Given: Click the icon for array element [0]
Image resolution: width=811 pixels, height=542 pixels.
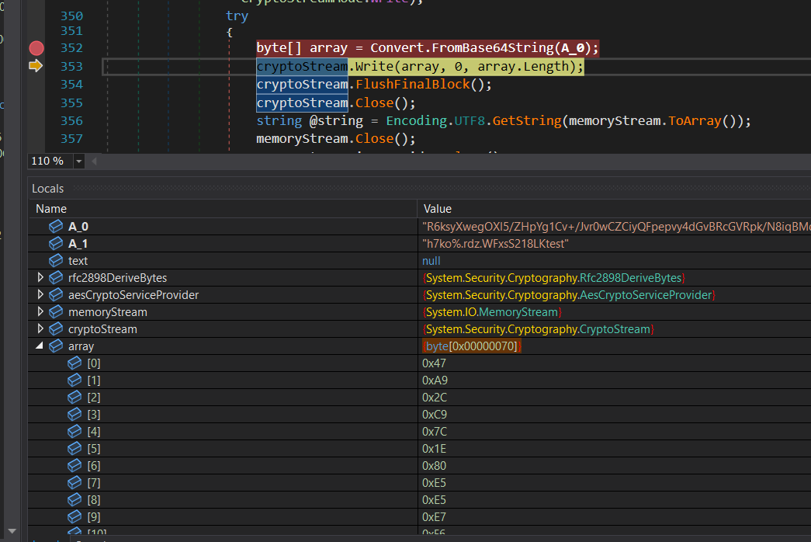Looking at the screenshot, I should (75, 363).
